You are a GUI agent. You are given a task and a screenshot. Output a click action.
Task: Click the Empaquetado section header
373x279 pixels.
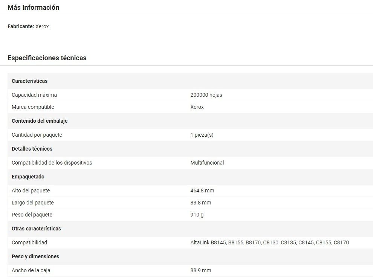tap(28, 177)
